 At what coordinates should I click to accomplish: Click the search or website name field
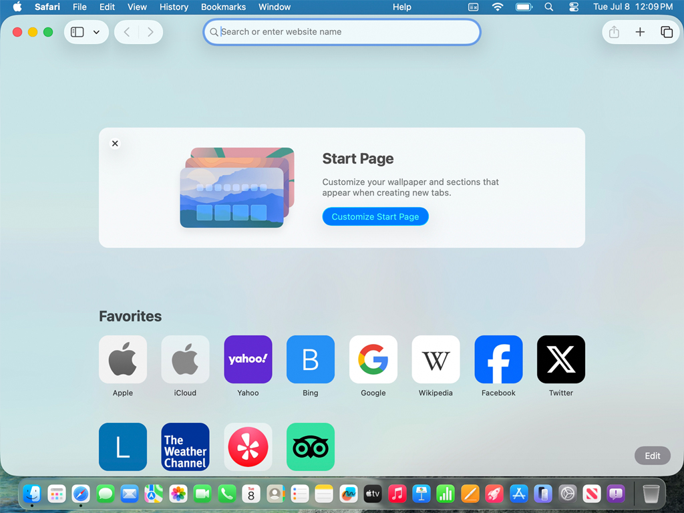click(x=342, y=32)
